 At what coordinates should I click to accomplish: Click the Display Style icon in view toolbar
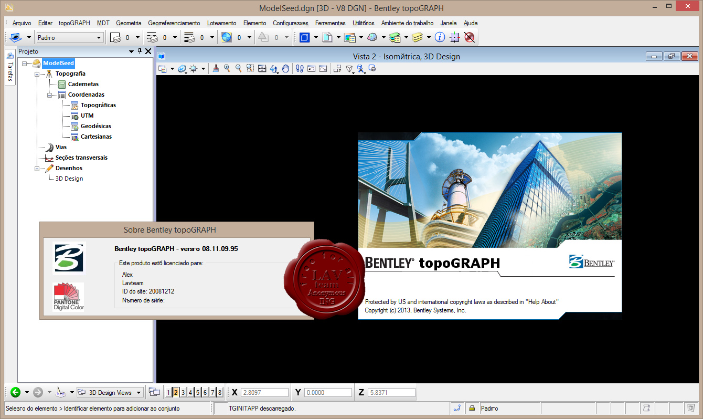tap(182, 69)
